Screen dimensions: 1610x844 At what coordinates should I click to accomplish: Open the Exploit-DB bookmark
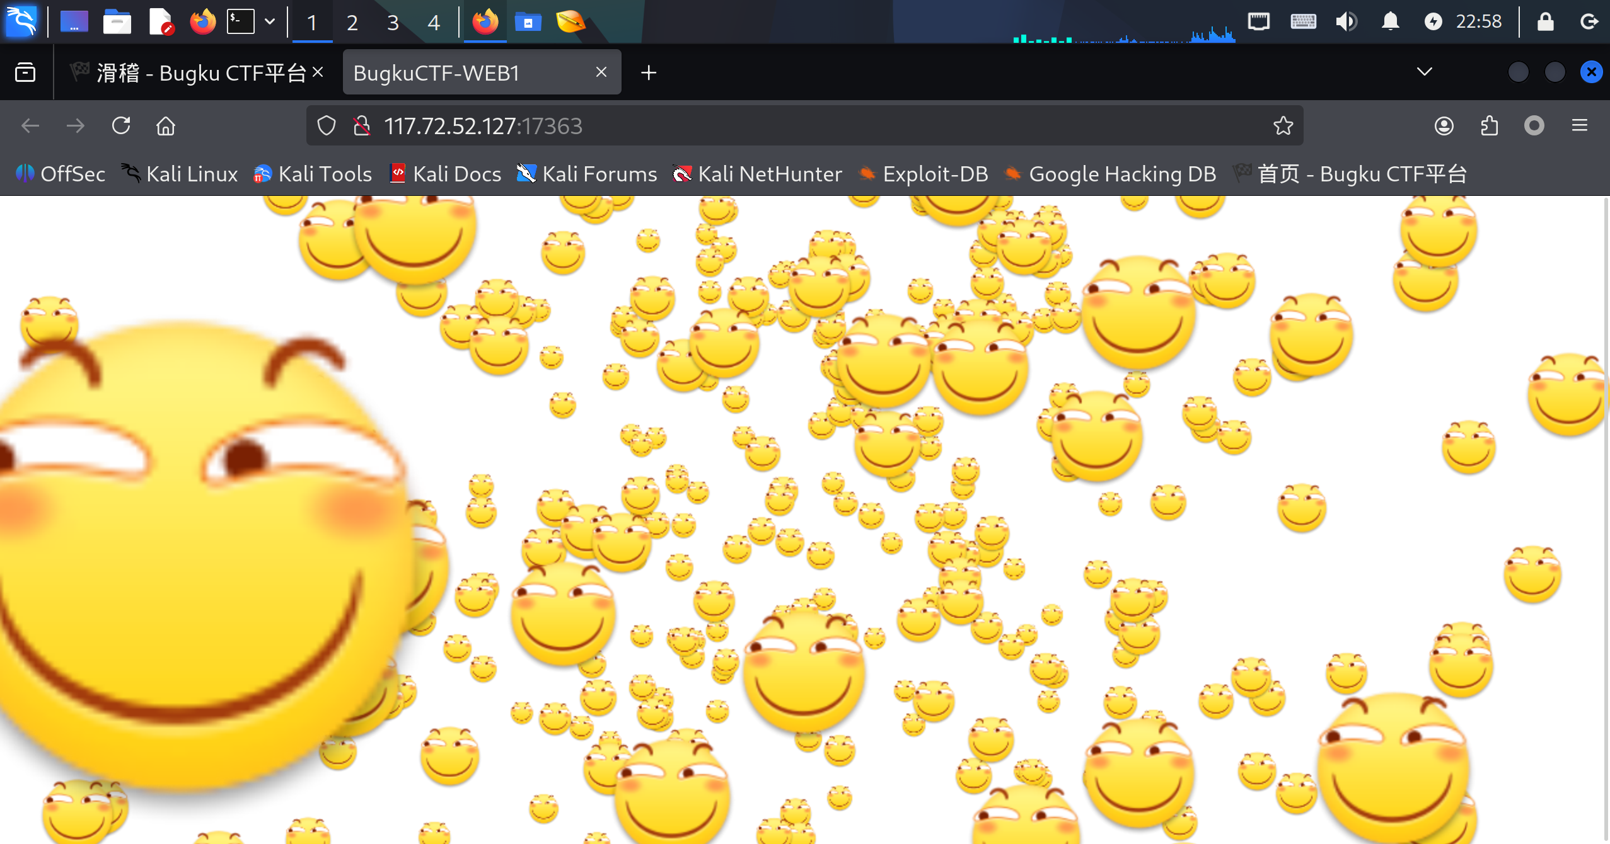tap(924, 174)
